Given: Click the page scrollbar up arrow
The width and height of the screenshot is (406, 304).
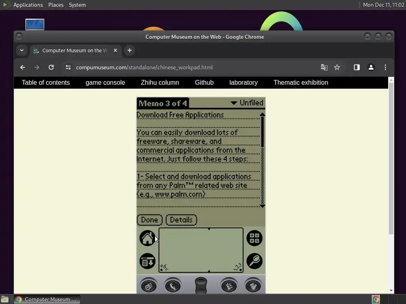Looking at the screenshot, I should coord(391,80).
